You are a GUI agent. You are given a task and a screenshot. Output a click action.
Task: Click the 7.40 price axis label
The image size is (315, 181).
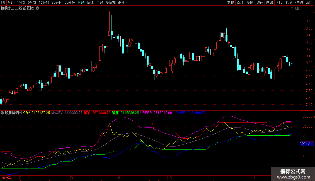click(309, 104)
